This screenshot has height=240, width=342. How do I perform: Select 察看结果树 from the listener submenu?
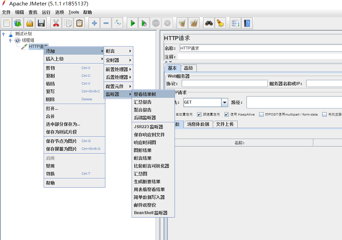coord(145,94)
